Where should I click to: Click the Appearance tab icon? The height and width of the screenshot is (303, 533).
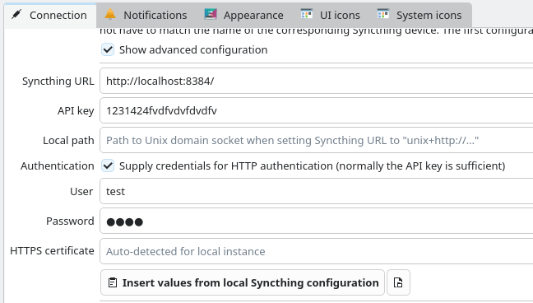click(211, 14)
